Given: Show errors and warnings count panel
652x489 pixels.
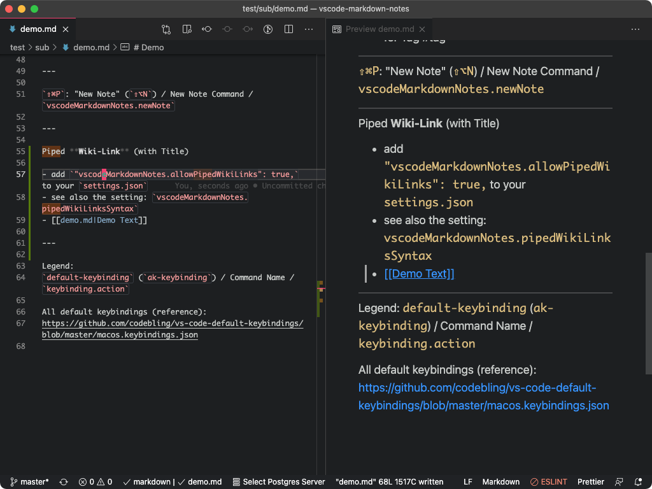Looking at the screenshot, I should click(96, 482).
